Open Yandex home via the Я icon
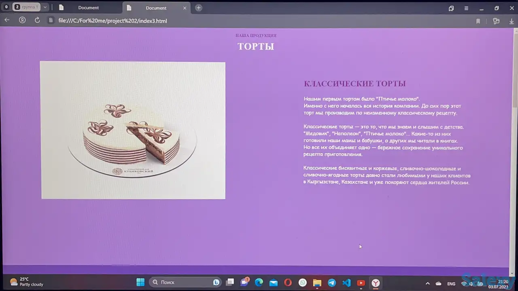 22,20
